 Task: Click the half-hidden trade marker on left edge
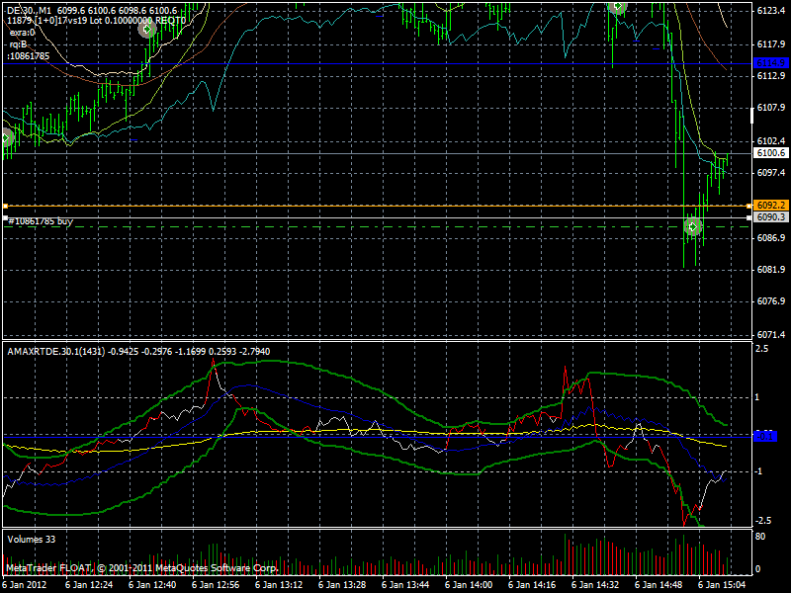tap(4, 138)
